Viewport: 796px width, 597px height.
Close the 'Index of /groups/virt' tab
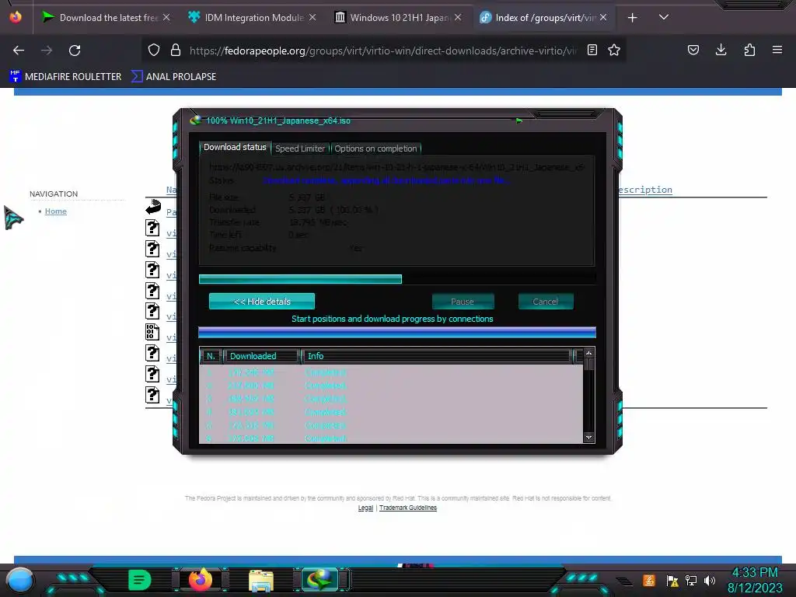tap(603, 17)
